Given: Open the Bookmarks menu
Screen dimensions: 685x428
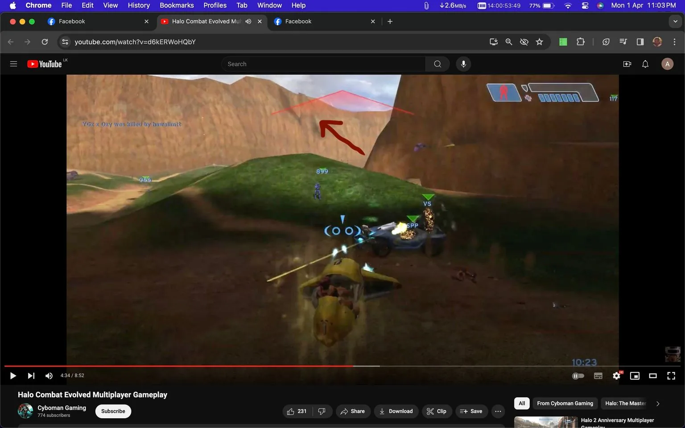Looking at the screenshot, I should pos(177,5).
